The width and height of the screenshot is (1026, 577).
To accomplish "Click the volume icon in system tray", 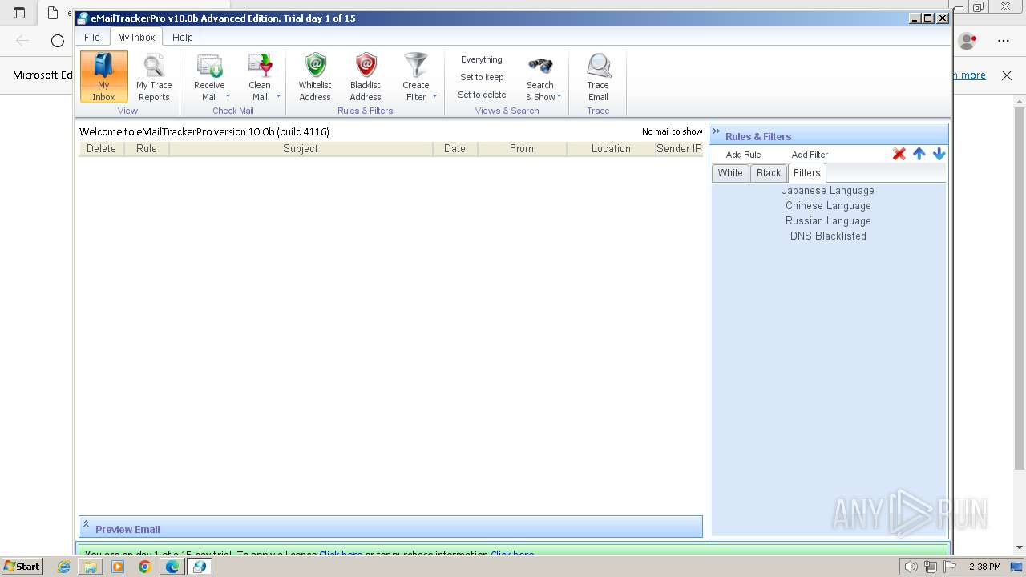I will (x=911, y=567).
